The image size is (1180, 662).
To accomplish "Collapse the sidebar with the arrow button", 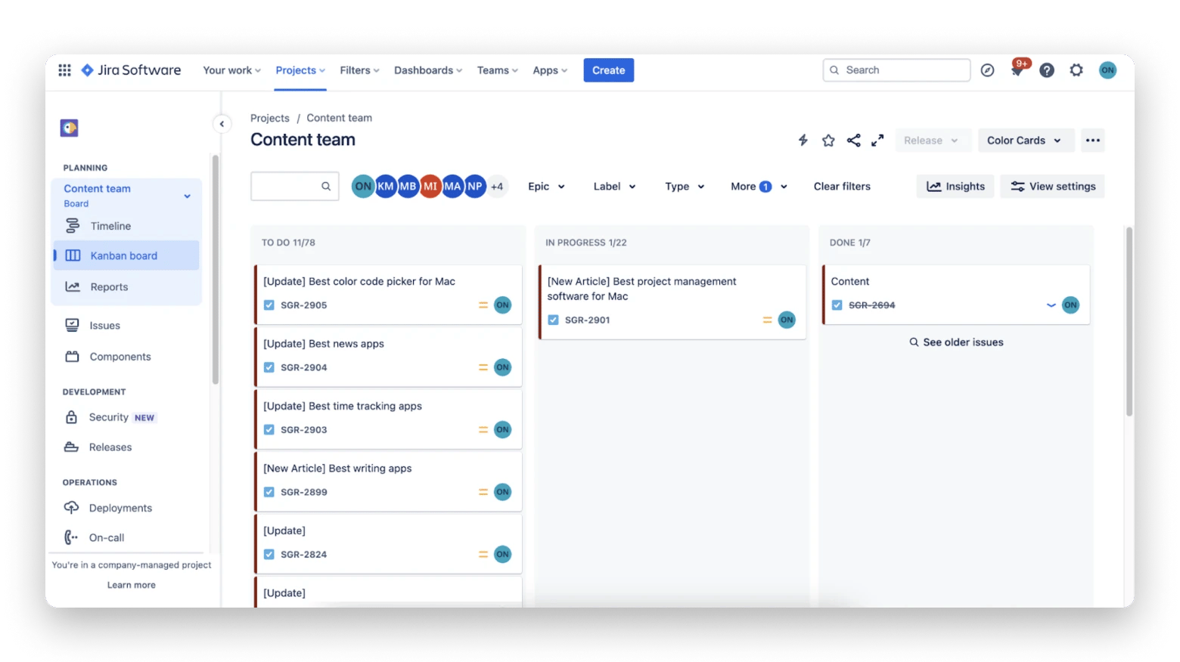I will (x=222, y=124).
